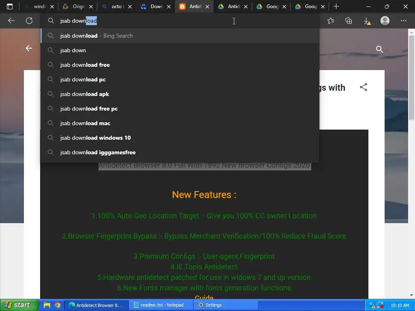Click the blog page back arrow
The height and width of the screenshot is (311, 415).
29,48
